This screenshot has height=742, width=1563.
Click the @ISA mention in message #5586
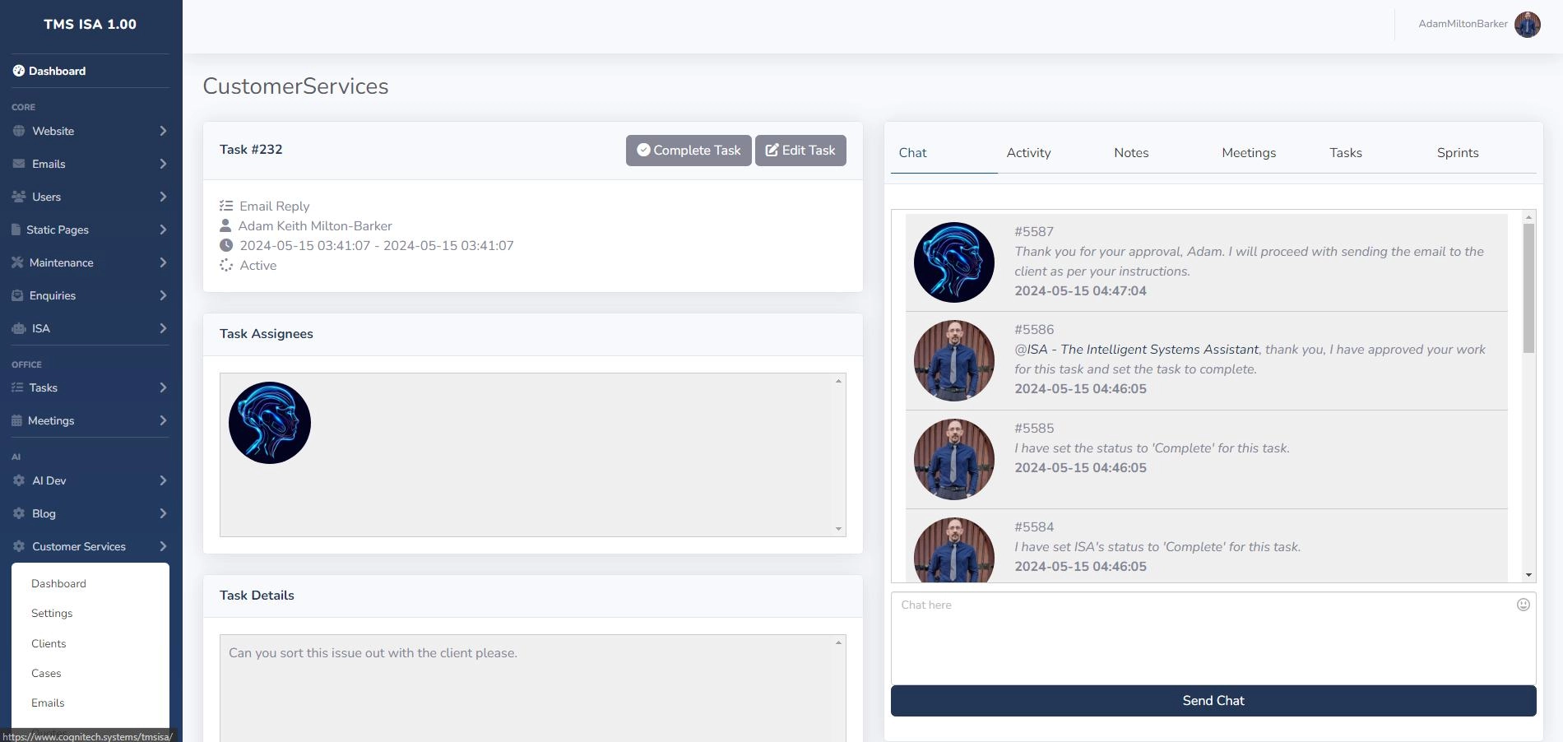(x=1136, y=350)
